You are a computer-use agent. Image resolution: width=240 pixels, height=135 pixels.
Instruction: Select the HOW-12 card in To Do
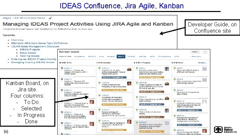[x=77, y=93]
